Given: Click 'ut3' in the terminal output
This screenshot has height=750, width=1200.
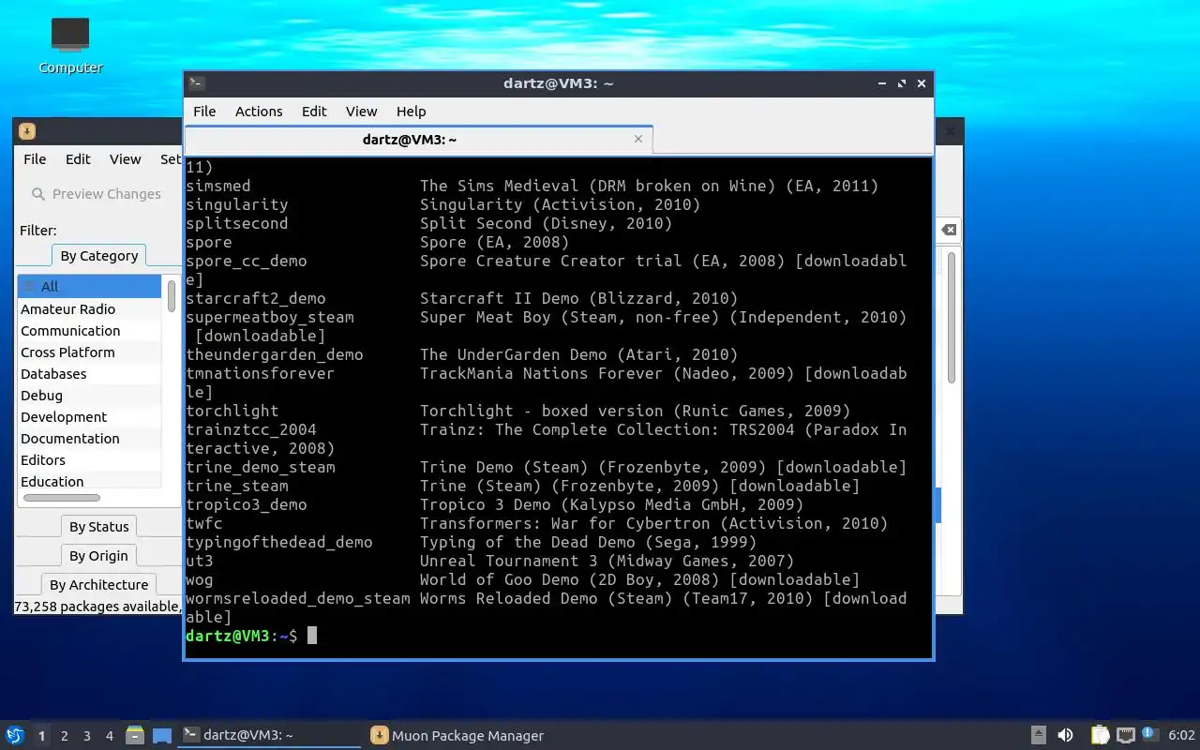Looking at the screenshot, I should tap(200, 561).
